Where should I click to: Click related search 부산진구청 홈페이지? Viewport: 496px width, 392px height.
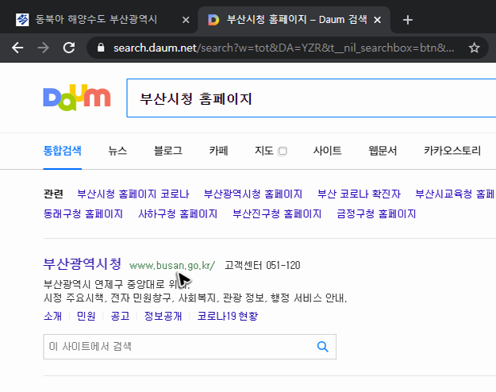277,214
